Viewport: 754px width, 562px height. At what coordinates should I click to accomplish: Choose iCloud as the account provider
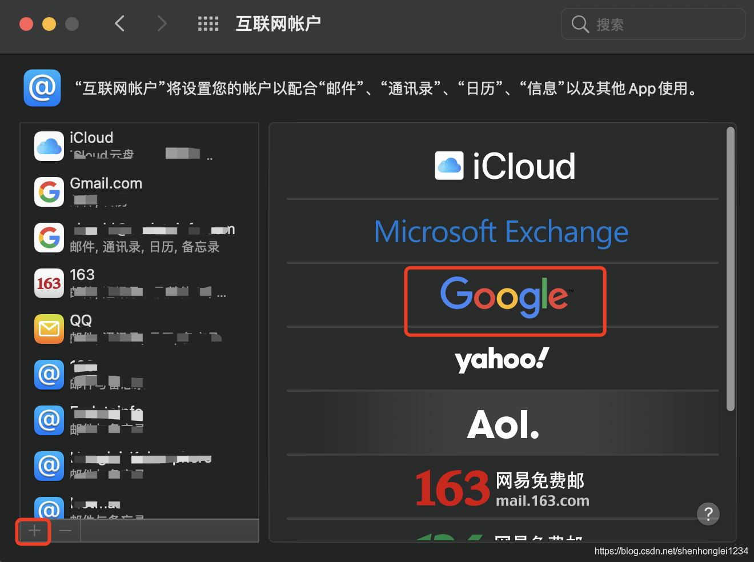503,166
